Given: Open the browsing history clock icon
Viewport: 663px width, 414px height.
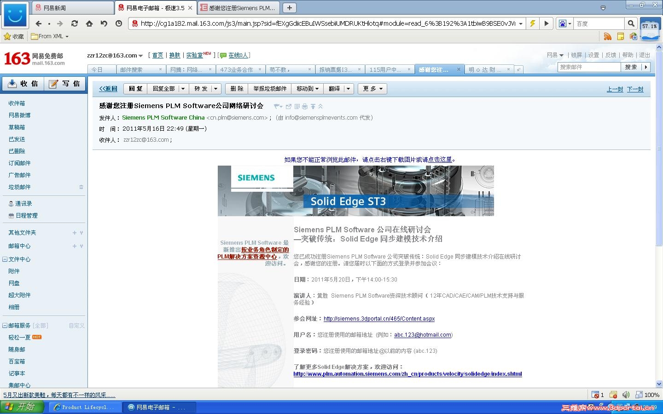Looking at the screenshot, I should [119, 23].
